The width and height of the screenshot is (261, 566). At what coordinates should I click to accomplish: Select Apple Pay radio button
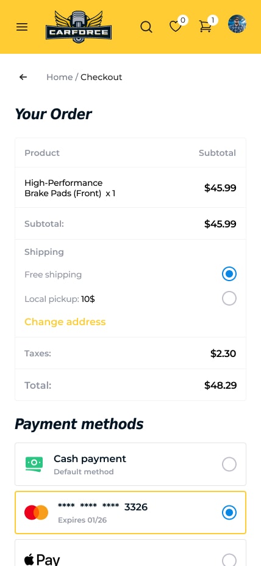pos(229,560)
